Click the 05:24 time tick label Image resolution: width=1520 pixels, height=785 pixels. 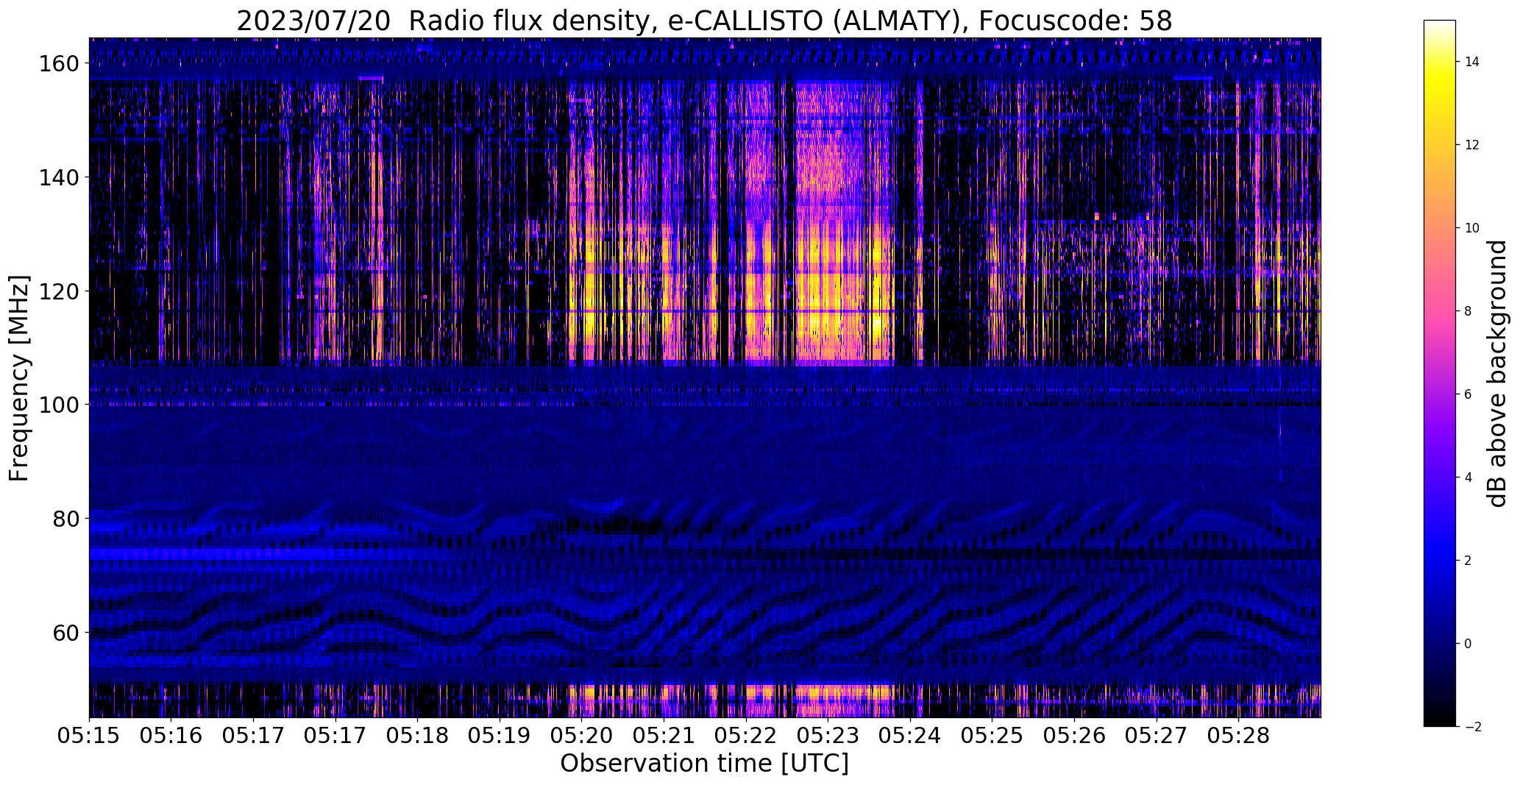click(910, 736)
